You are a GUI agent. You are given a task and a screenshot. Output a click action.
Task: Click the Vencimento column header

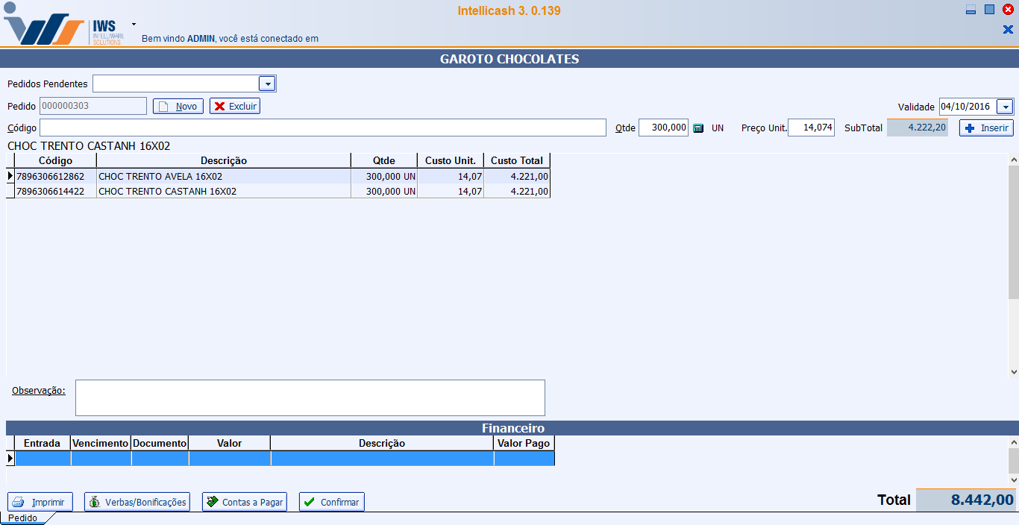(x=101, y=443)
